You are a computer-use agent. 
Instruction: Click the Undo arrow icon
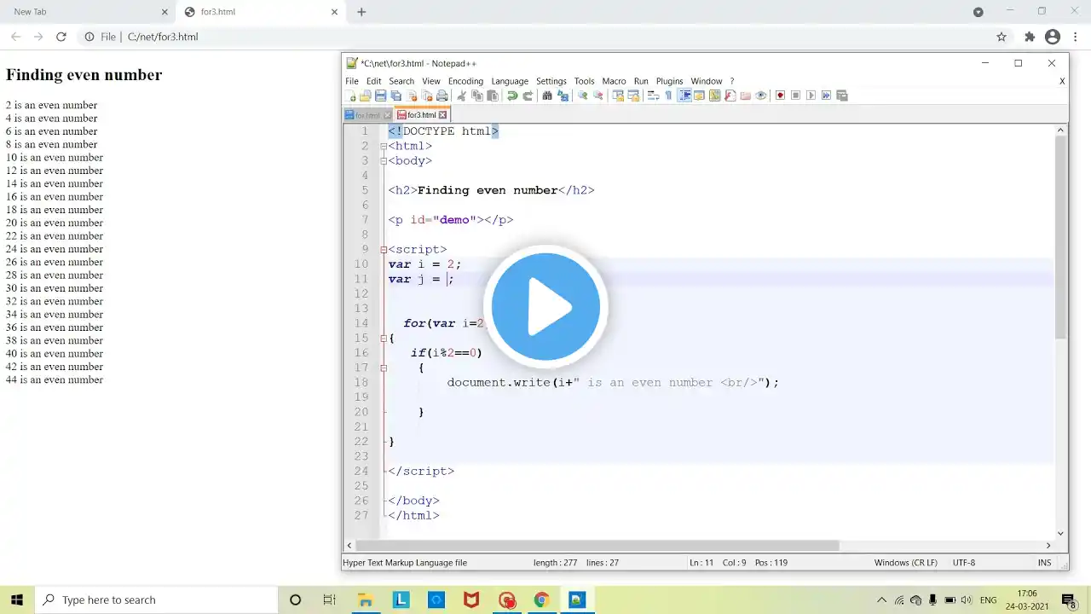click(x=512, y=96)
